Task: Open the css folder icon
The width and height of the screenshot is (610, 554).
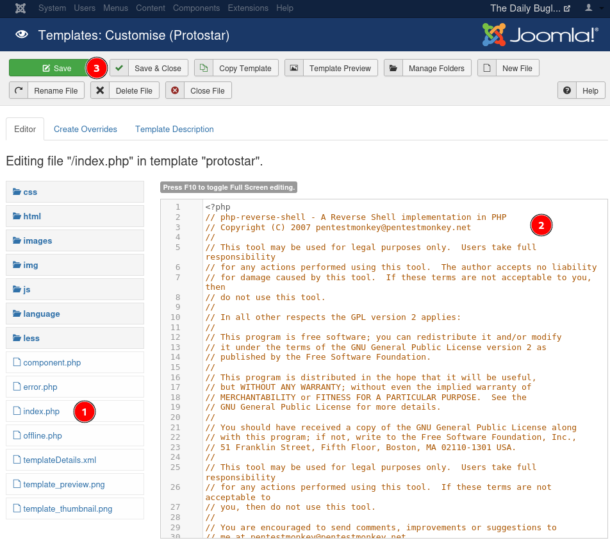Action: point(17,192)
